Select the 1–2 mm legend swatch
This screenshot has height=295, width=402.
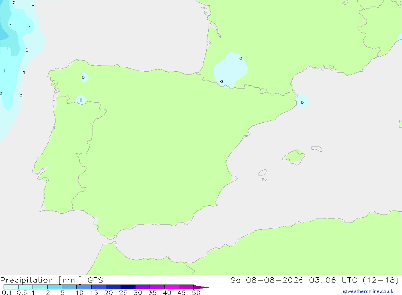click(x=40, y=287)
